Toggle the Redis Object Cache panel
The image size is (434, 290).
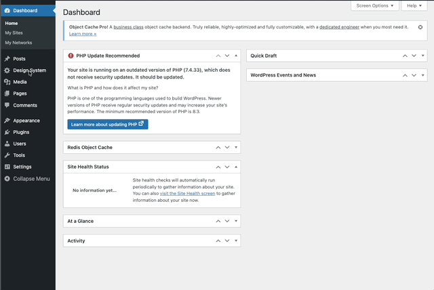click(236, 147)
